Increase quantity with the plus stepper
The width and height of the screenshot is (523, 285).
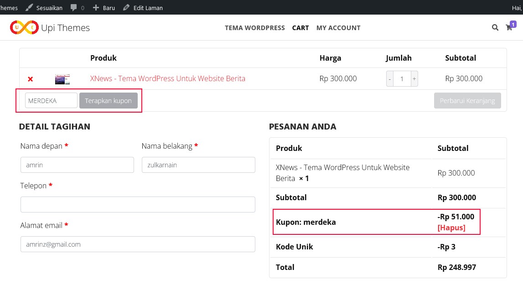[x=414, y=78]
